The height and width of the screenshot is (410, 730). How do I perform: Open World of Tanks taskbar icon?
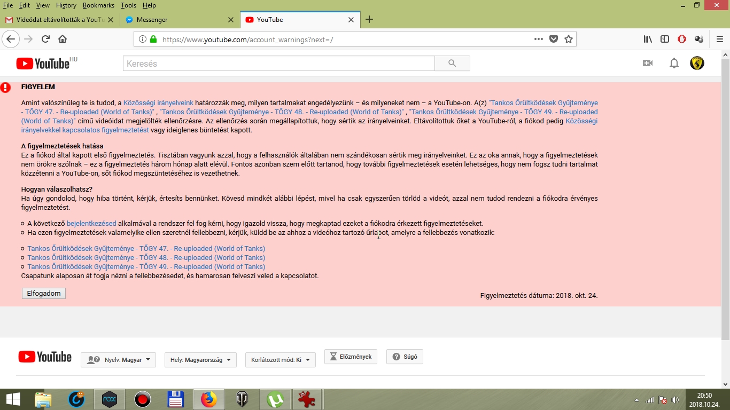(x=242, y=399)
